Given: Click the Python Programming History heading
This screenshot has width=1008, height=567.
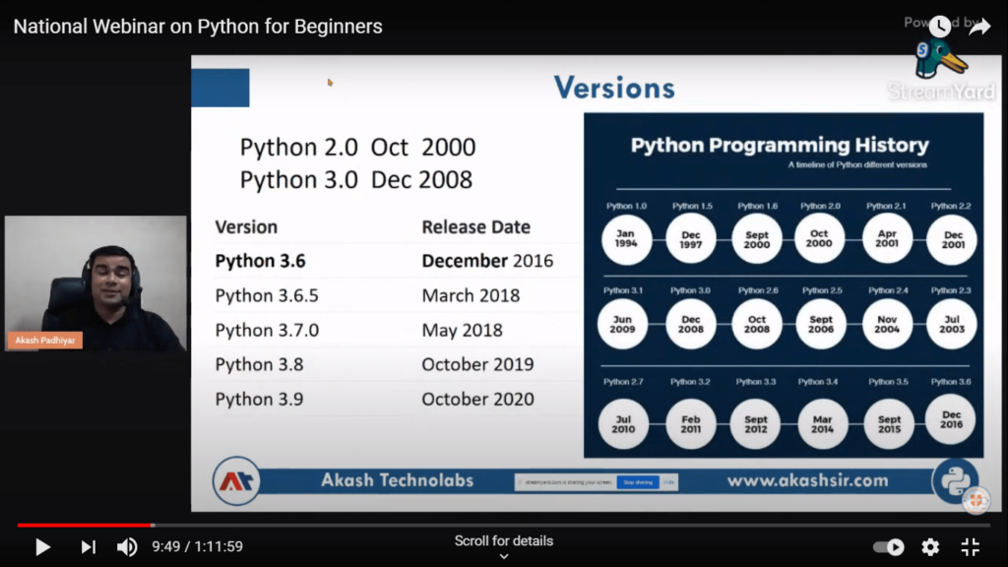Looking at the screenshot, I should click(x=780, y=145).
